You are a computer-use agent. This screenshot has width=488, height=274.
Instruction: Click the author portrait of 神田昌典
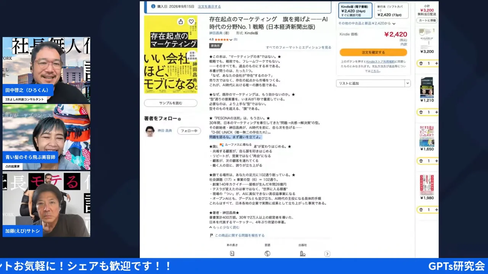tap(150, 131)
